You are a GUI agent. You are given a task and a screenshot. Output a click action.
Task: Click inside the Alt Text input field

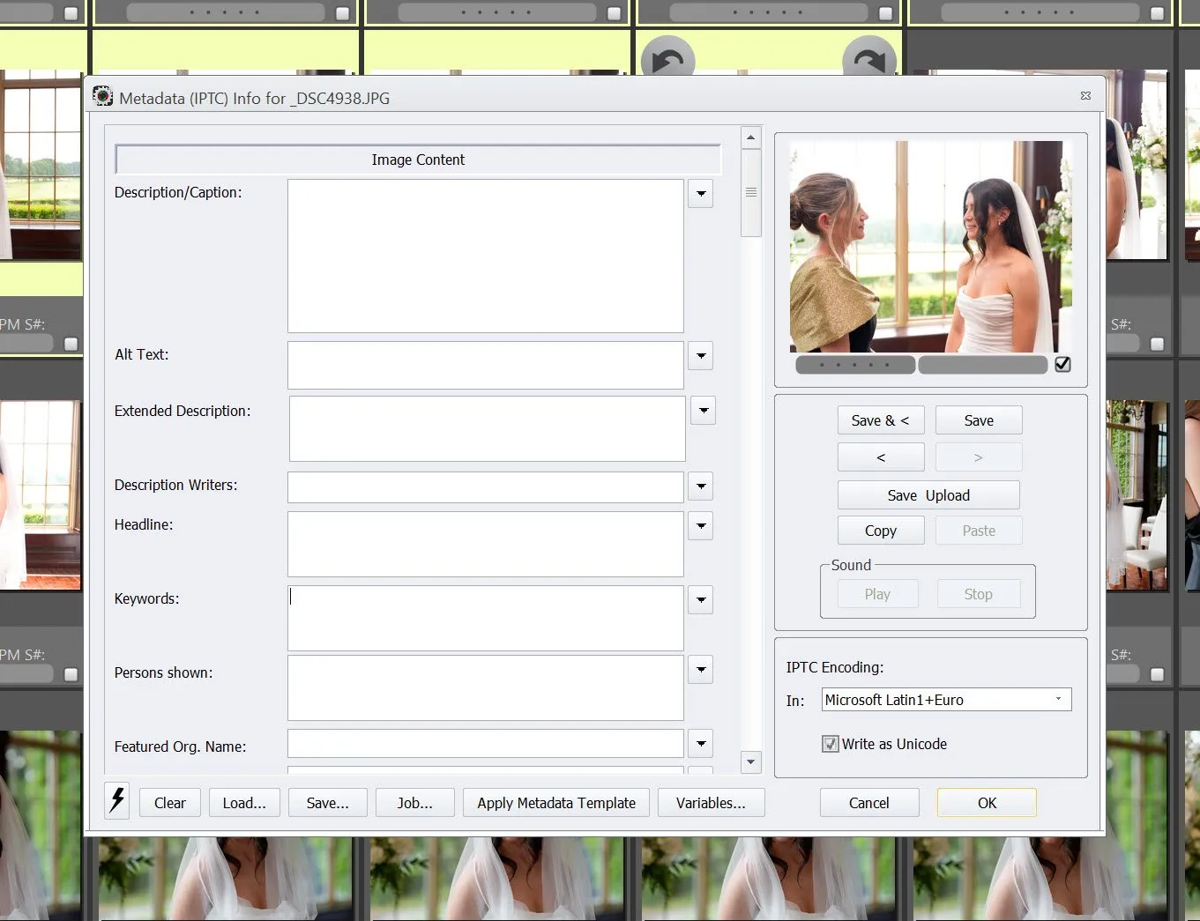pyautogui.click(x=484, y=364)
